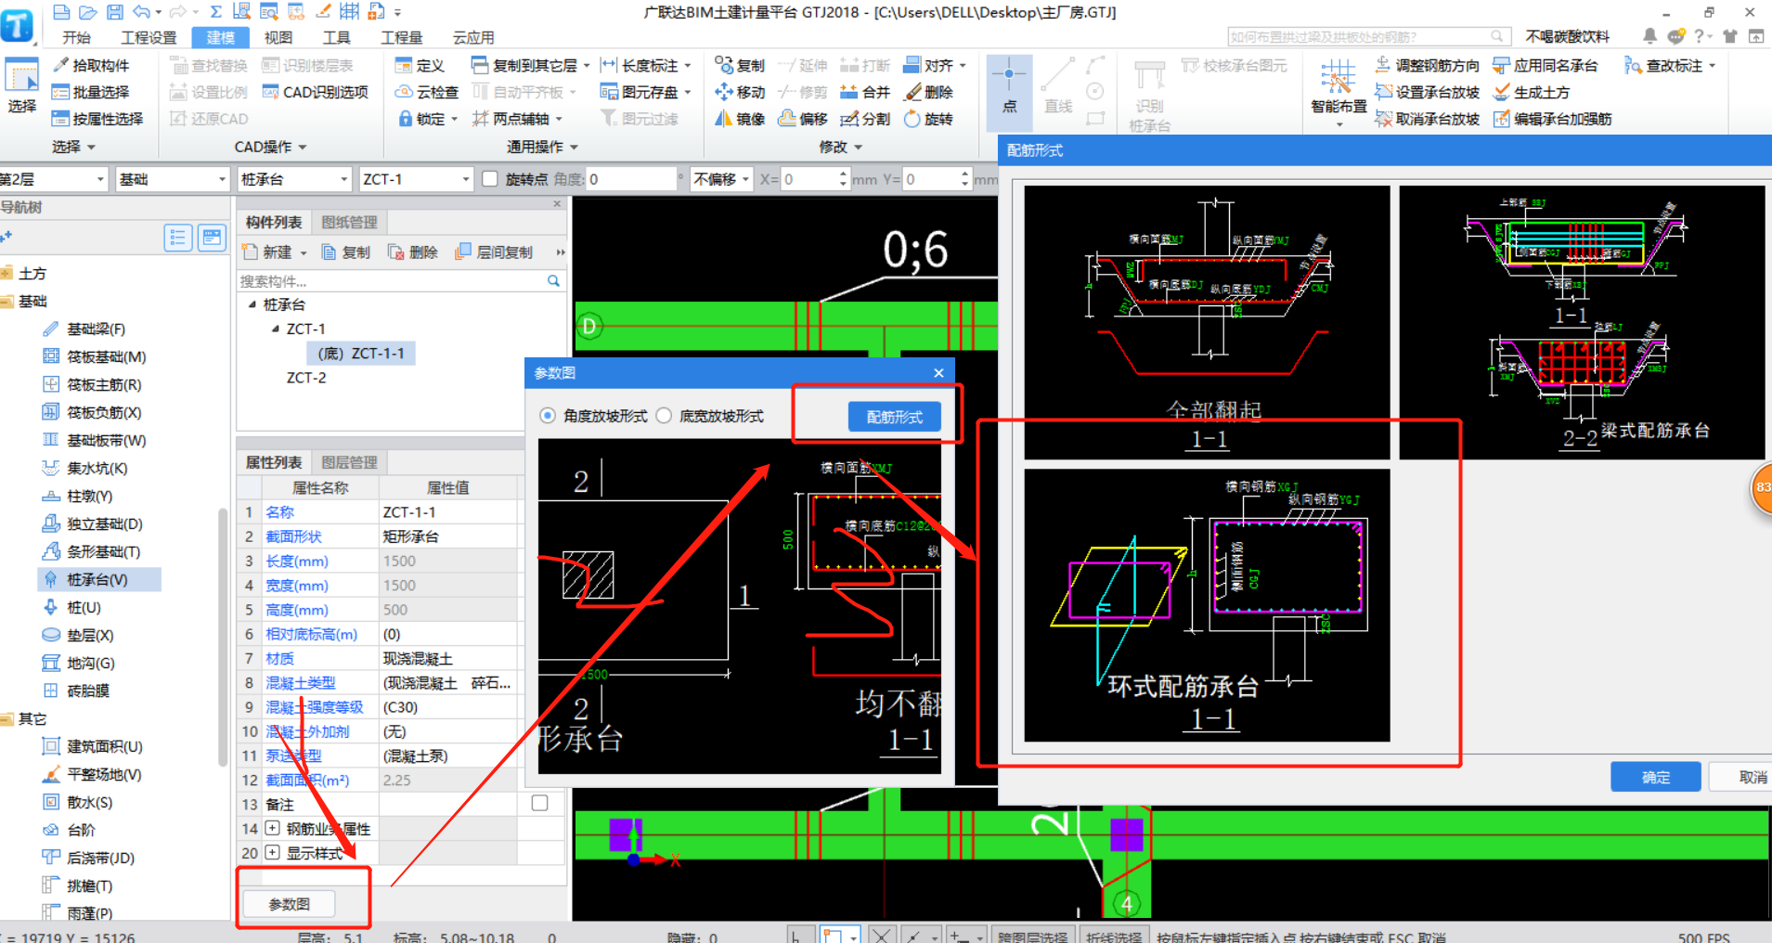The width and height of the screenshot is (1772, 943).
Task: Toggle the 旋转点 checkbox
Action: tap(490, 179)
